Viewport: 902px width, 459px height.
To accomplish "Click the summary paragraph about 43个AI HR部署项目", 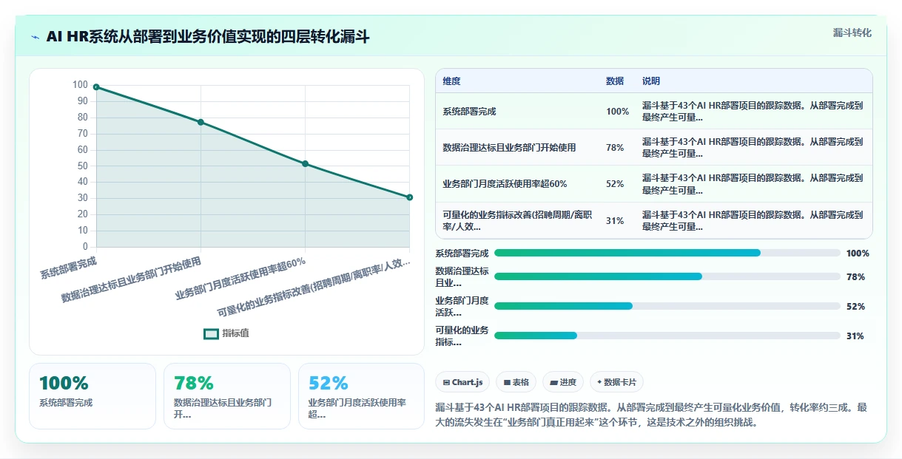I will tap(651, 415).
